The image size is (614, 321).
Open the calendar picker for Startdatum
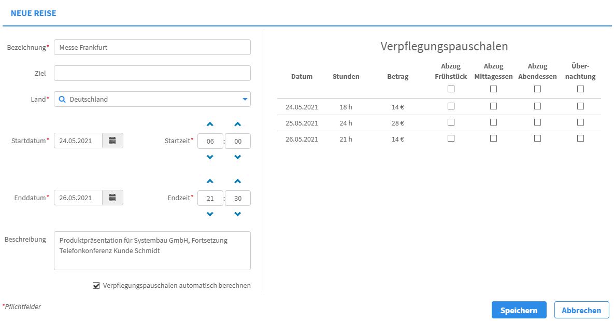[113, 140]
